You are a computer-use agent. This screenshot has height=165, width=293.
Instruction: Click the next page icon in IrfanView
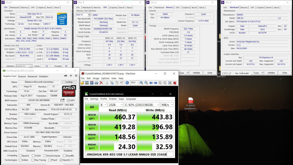coord(165,83)
